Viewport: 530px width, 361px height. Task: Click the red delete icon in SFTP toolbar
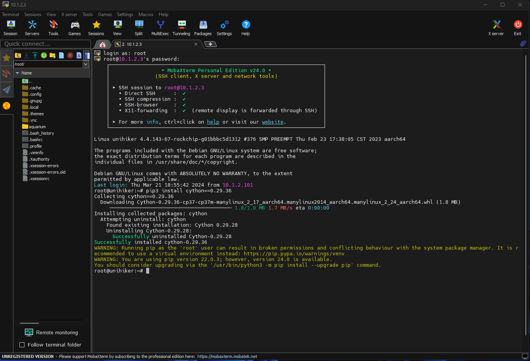[x=70, y=55]
